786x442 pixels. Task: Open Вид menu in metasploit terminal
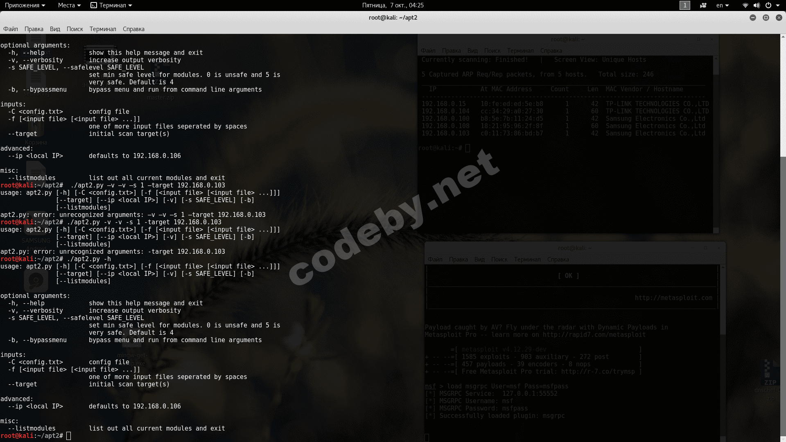(479, 259)
